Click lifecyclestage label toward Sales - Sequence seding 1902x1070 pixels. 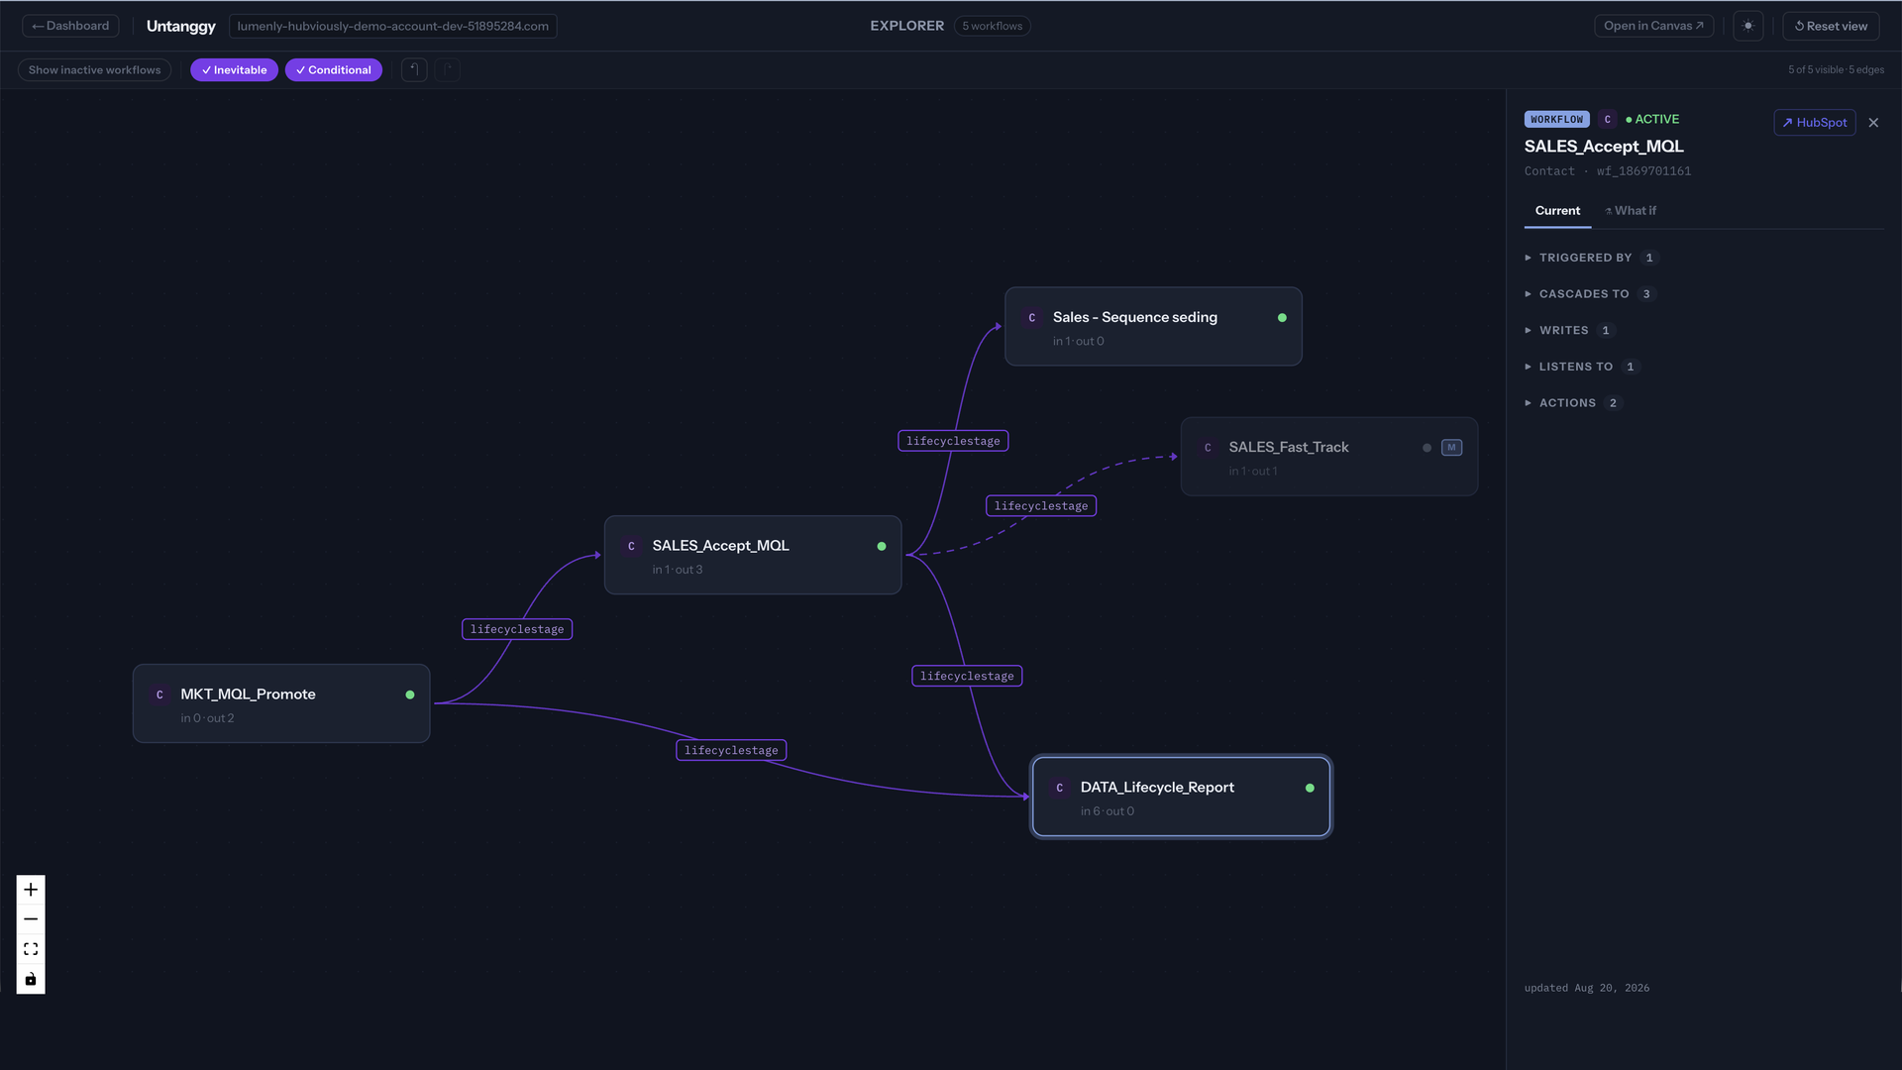(x=953, y=441)
